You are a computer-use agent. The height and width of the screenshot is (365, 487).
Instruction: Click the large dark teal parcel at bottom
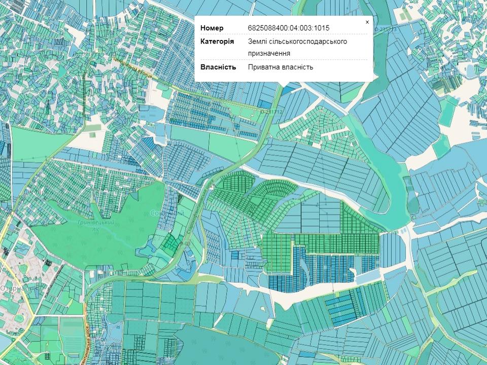[x=203, y=345]
